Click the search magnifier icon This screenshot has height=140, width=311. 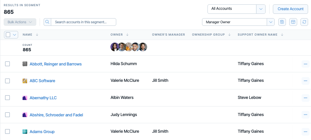click(x=47, y=22)
